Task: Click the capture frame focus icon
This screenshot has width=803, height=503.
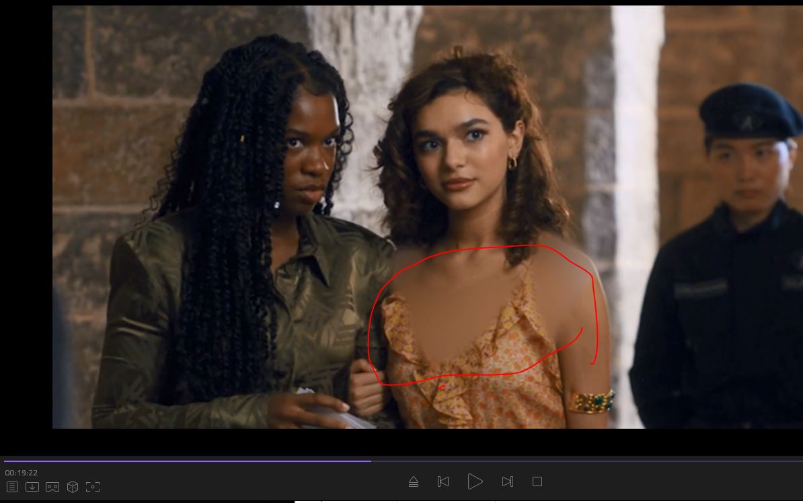Action: pyautogui.click(x=93, y=487)
